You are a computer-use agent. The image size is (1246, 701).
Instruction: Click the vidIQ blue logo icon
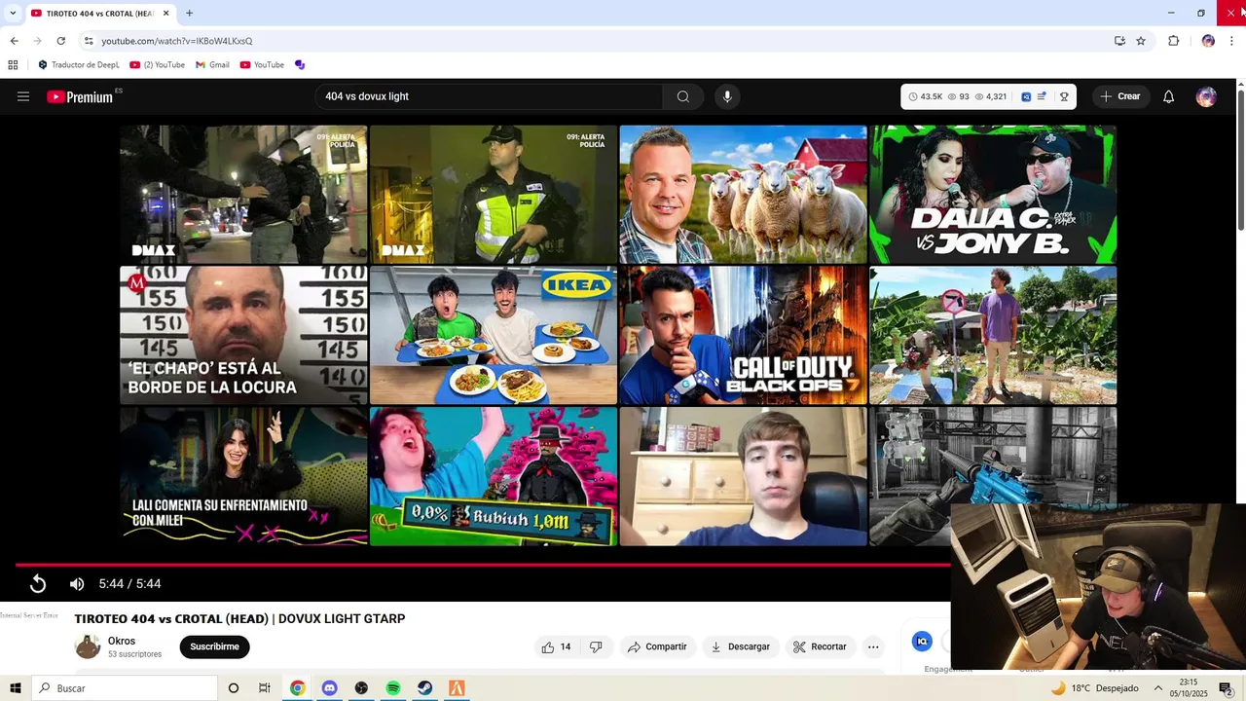(1026, 96)
